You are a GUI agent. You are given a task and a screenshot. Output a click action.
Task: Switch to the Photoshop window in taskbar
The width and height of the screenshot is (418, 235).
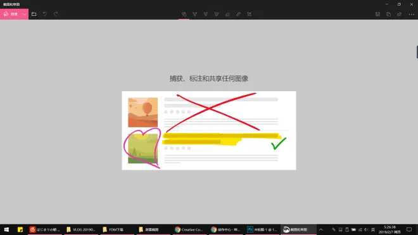262,229
